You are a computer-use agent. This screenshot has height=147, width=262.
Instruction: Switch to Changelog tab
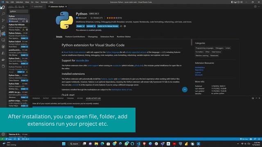click(93, 37)
